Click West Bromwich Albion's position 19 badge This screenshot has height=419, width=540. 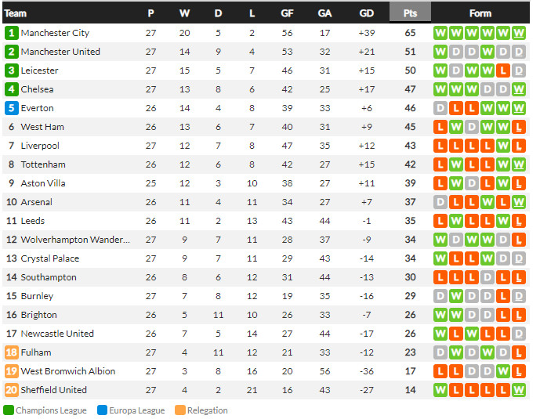pyautogui.click(x=11, y=371)
